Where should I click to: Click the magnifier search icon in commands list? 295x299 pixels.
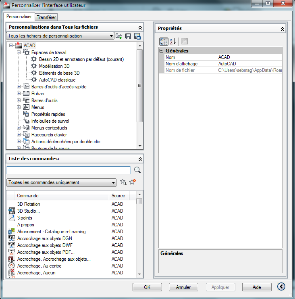(x=137, y=170)
